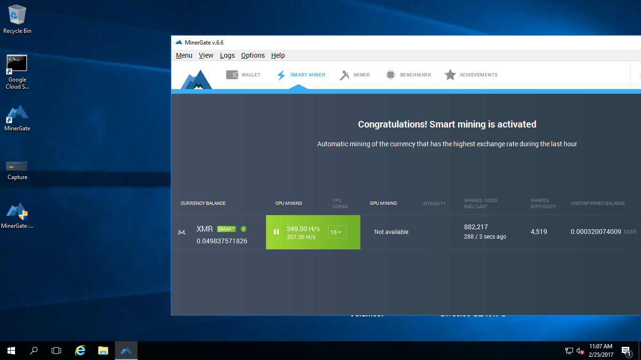Click the MinerGate mountain logo in header

pos(197,79)
